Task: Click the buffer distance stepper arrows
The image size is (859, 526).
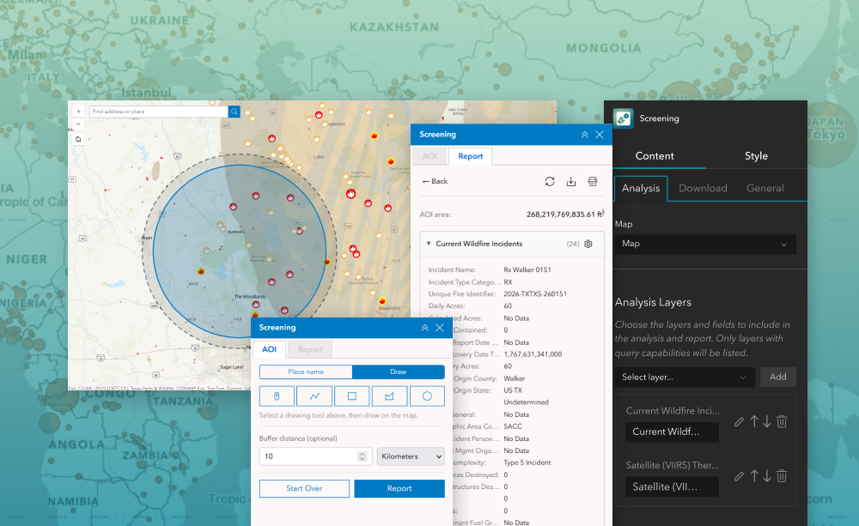Action: (x=362, y=456)
